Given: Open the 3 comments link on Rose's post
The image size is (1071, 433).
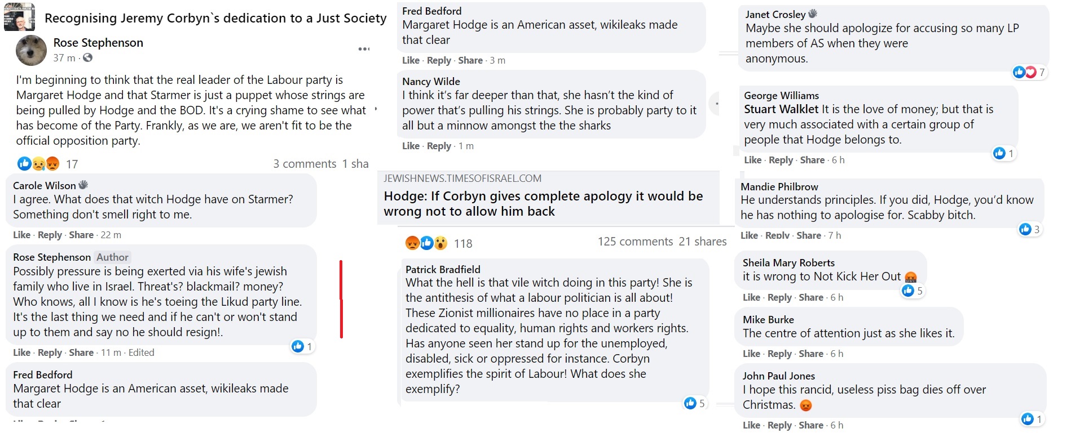Looking at the screenshot, I should point(305,164).
